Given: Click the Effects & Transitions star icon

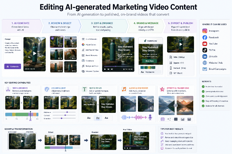Looking at the screenshot, I should click(x=162, y=89).
